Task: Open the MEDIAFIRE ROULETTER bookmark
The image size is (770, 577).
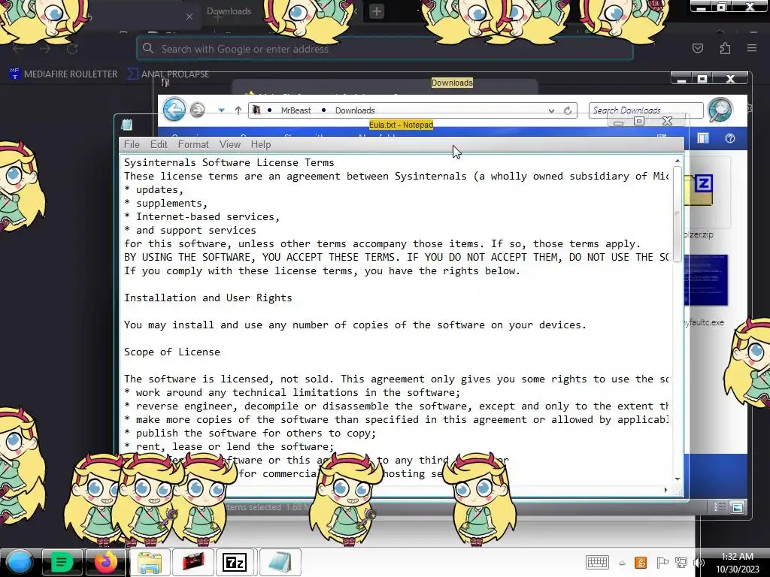Action: 64,74
